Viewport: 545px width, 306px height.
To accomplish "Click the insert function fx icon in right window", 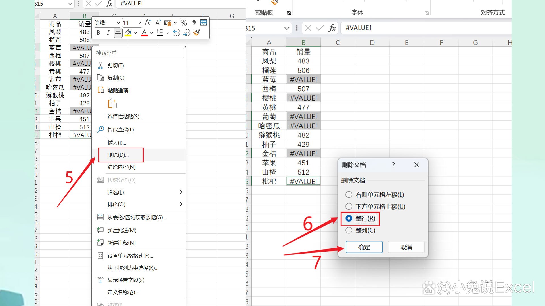I will tap(332, 28).
